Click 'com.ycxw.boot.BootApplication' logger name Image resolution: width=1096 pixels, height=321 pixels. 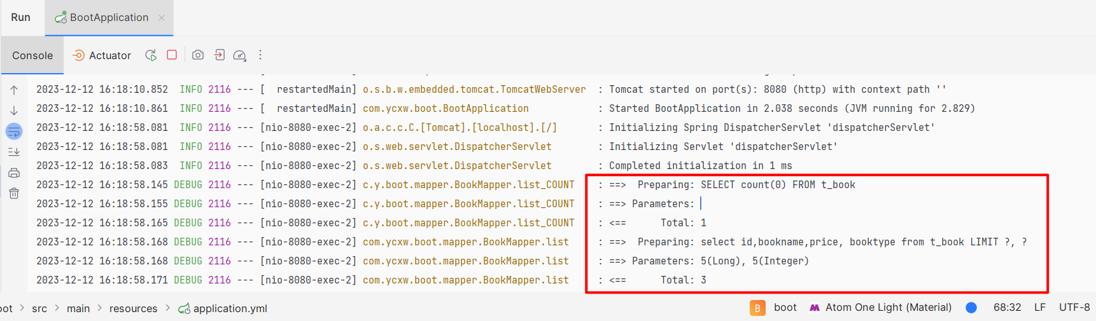tap(446, 108)
